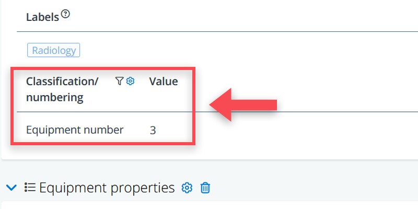Click the Labels heading text
This screenshot has width=418, height=209.
click(42, 17)
